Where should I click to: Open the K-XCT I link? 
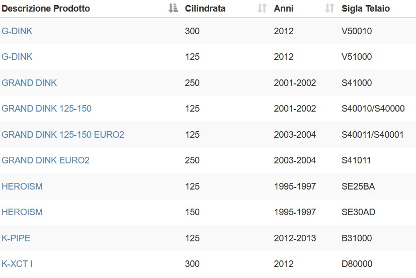pos(17,264)
